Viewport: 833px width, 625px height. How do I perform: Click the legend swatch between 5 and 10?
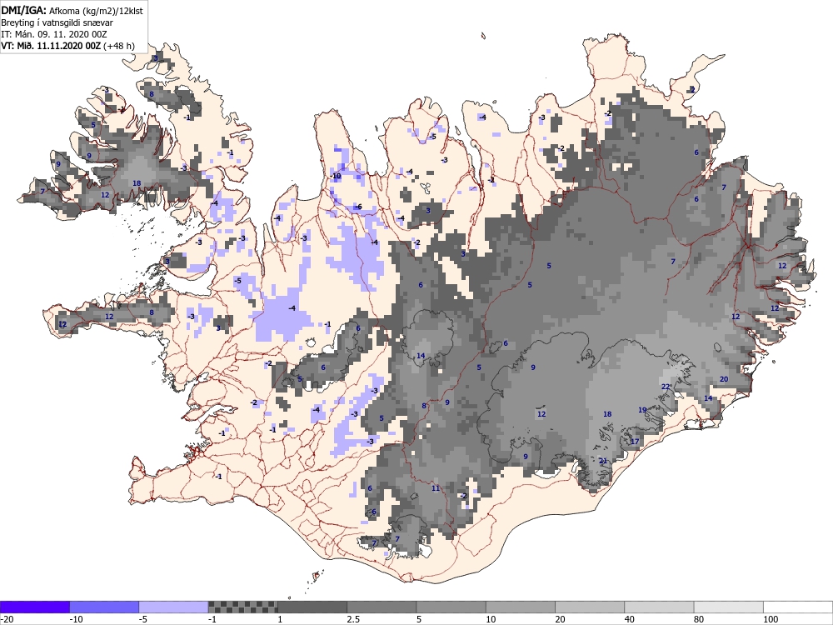pos(451,607)
